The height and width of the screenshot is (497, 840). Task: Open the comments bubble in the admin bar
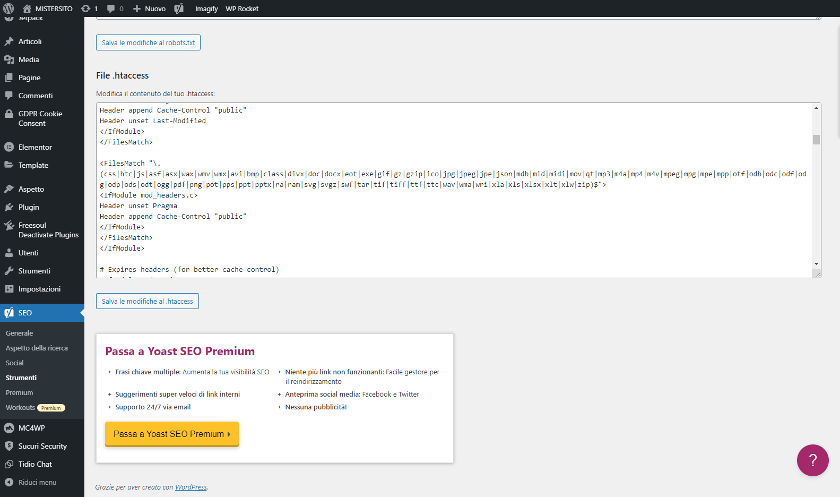(x=111, y=8)
